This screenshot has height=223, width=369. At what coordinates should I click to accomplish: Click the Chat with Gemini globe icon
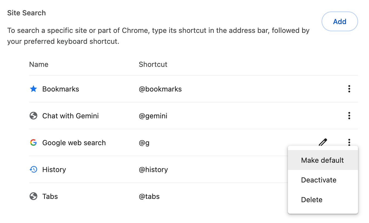[33, 116]
